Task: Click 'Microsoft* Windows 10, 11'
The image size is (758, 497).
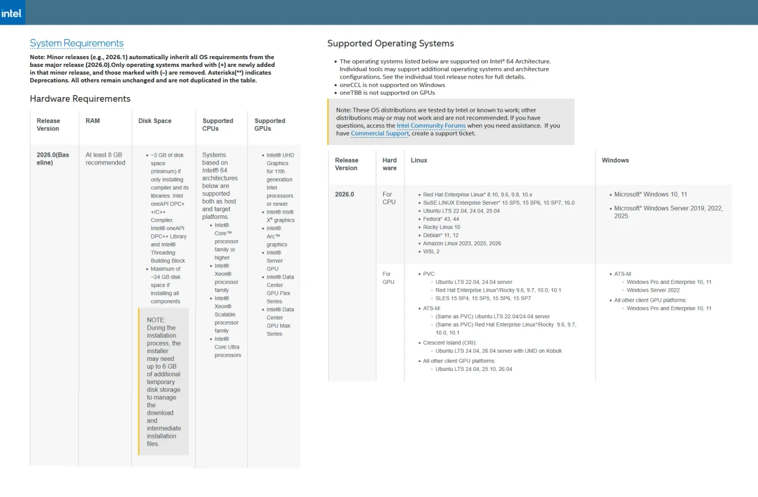Action: point(650,195)
